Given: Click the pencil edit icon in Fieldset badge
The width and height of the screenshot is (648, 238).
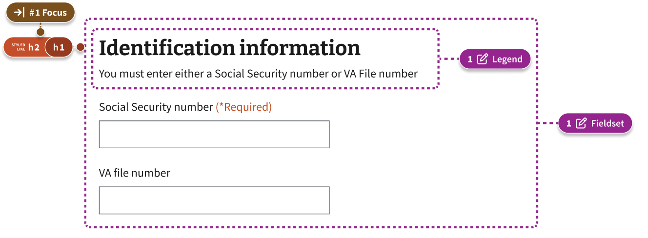Looking at the screenshot, I should [x=581, y=123].
